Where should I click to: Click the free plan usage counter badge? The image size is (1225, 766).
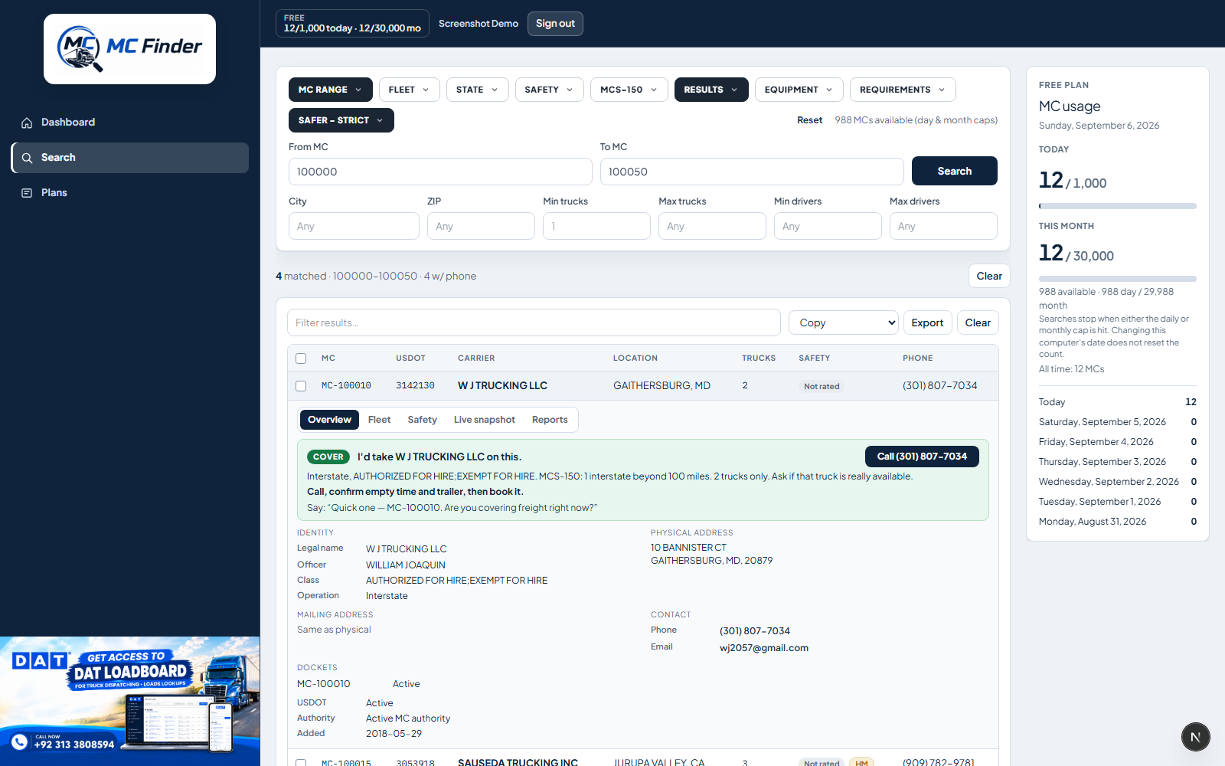point(352,23)
